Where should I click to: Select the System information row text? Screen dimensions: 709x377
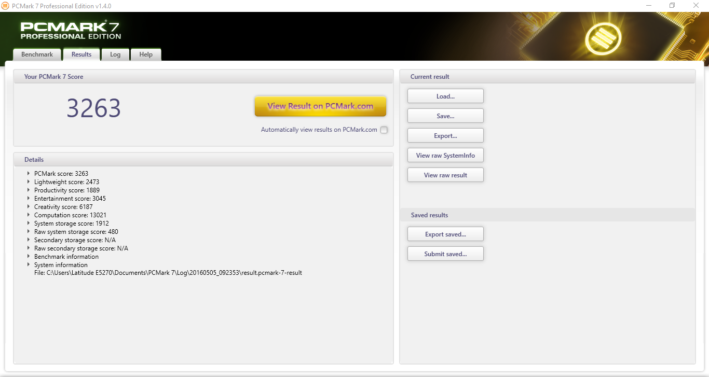point(61,265)
